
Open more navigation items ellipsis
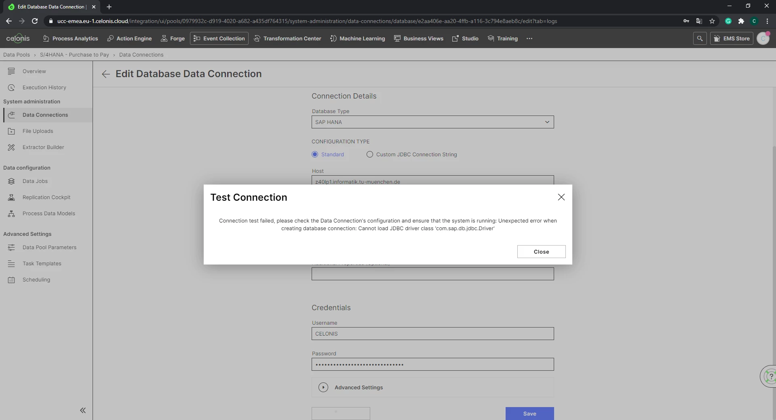pos(529,38)
